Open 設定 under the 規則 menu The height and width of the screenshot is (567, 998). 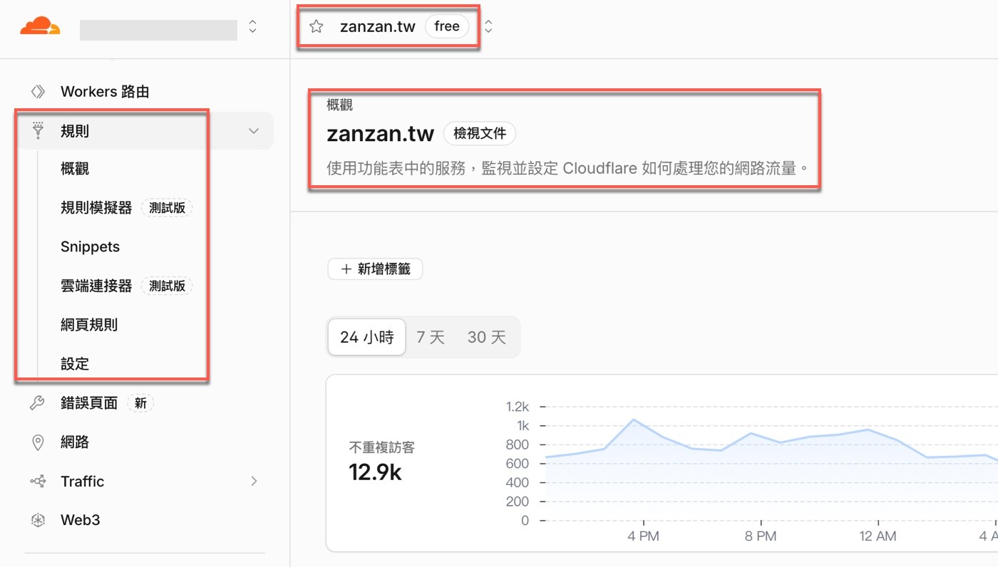click(75, 364)
